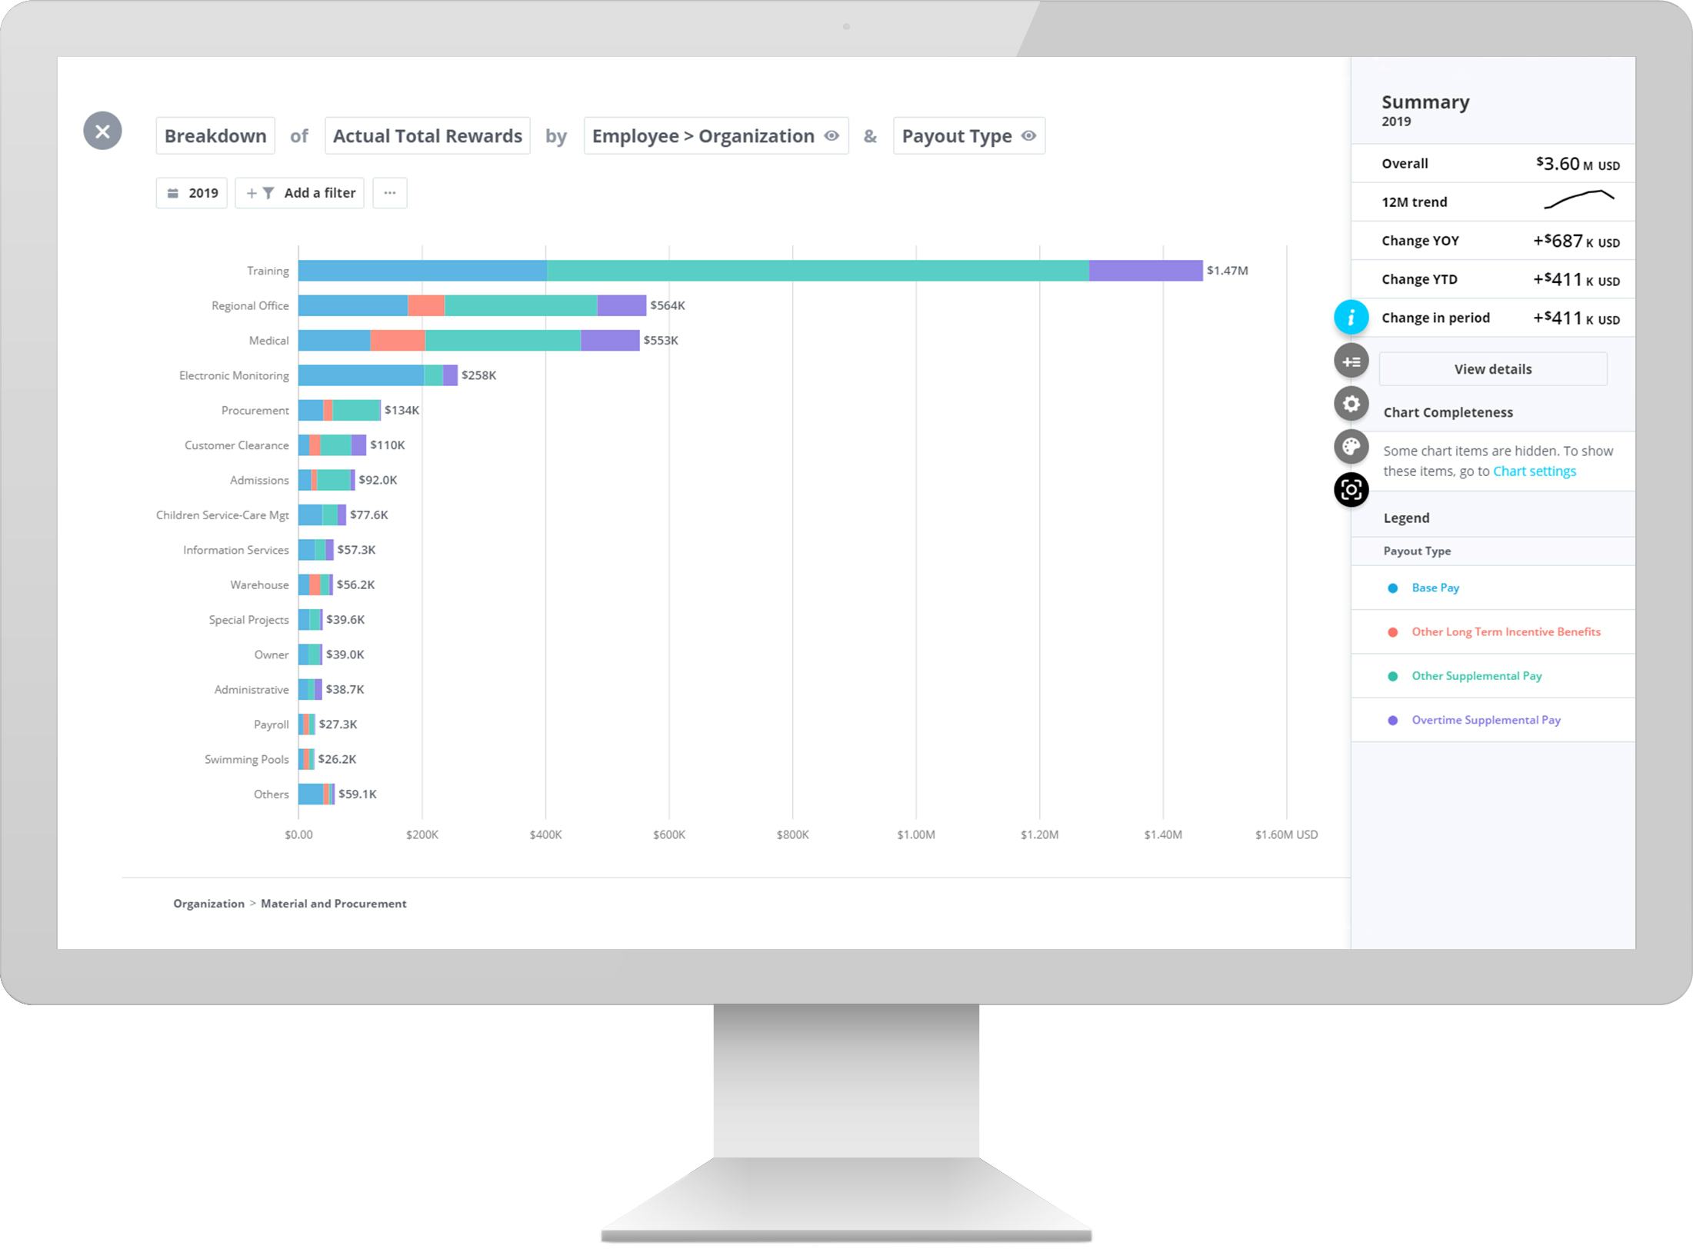
Task: Click the add-to-list plus icon on sidebar
Action: click(x=1351, y=361)
